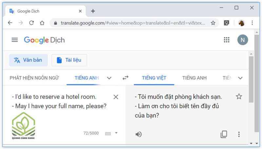Click the outer scrollbar down arrow
The height and width of the screenshot is (149, 262).
pos(257,143)
